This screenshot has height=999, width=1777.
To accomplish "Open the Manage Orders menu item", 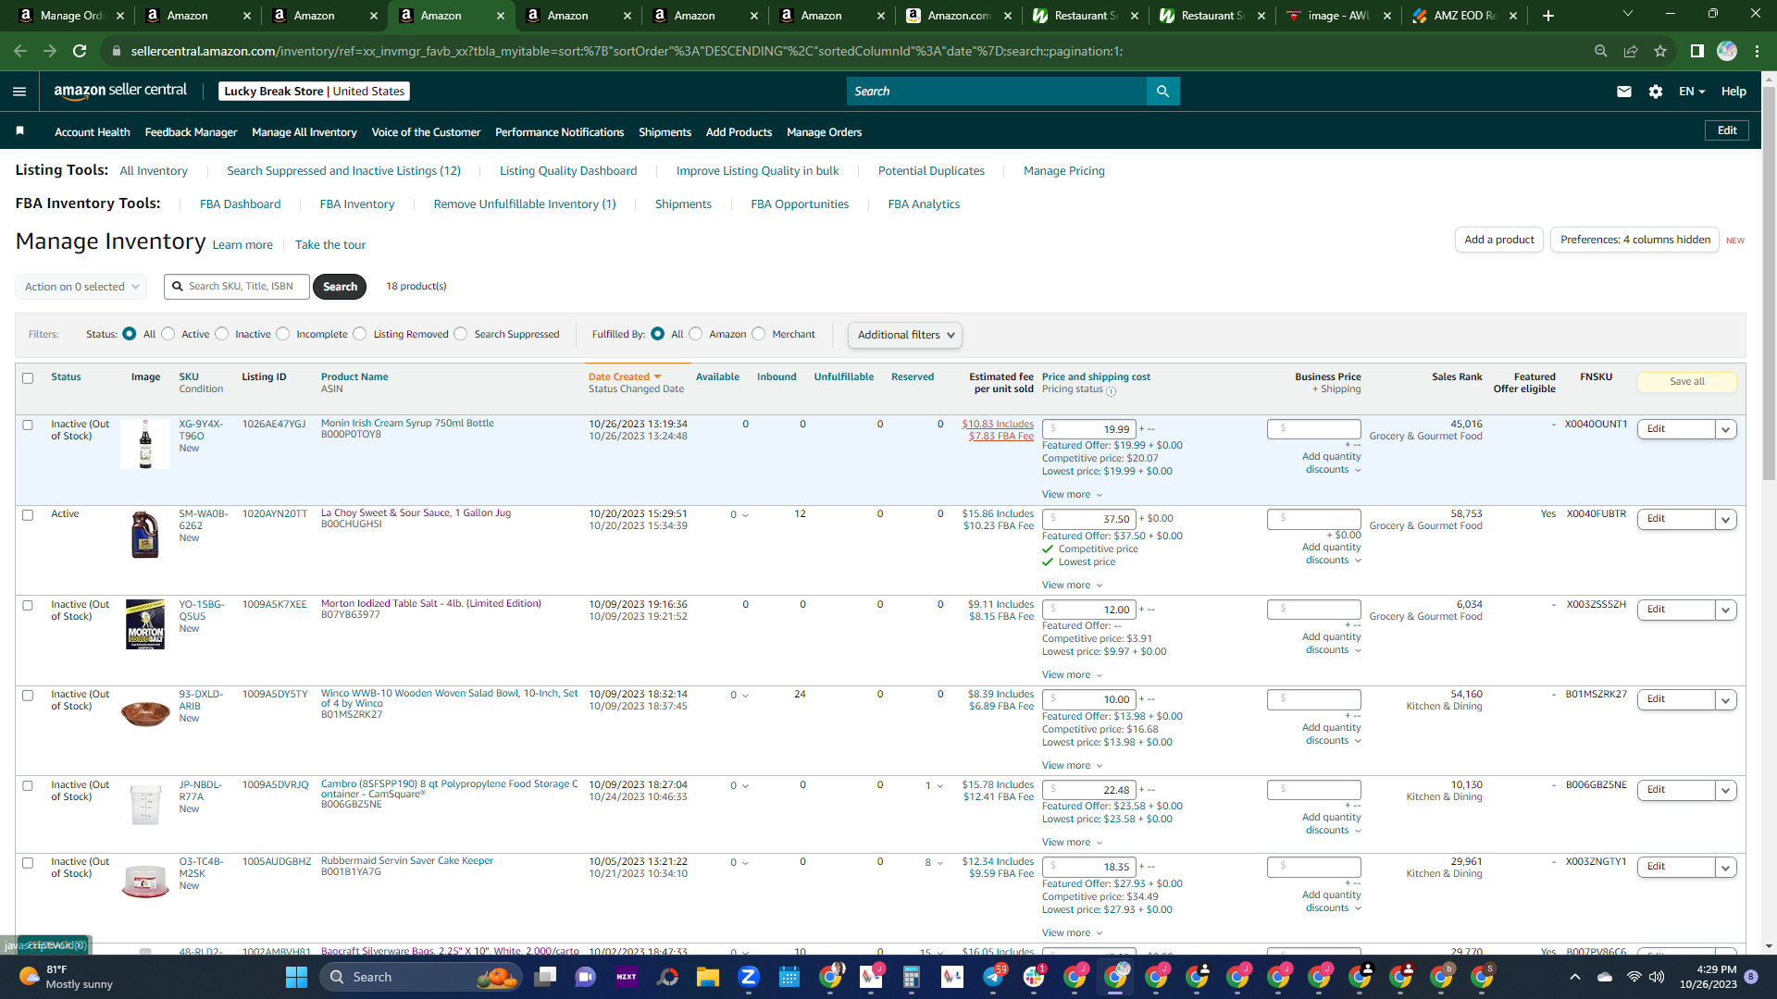I will coord(824,132).
